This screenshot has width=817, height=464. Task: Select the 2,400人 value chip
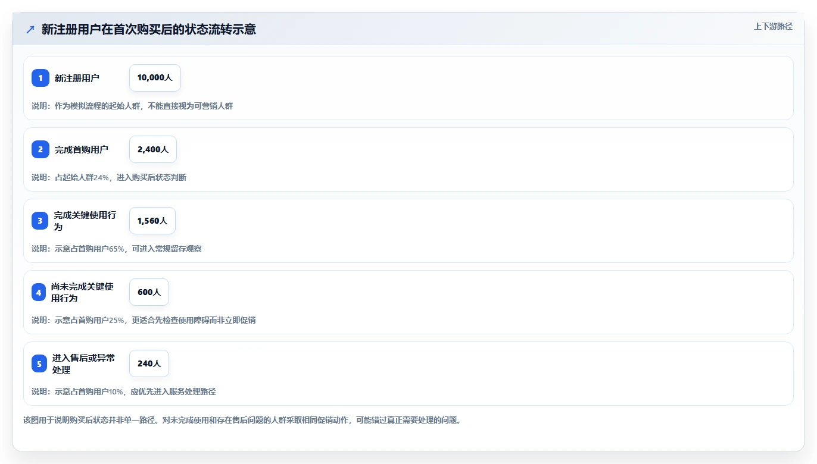point(153,149)
